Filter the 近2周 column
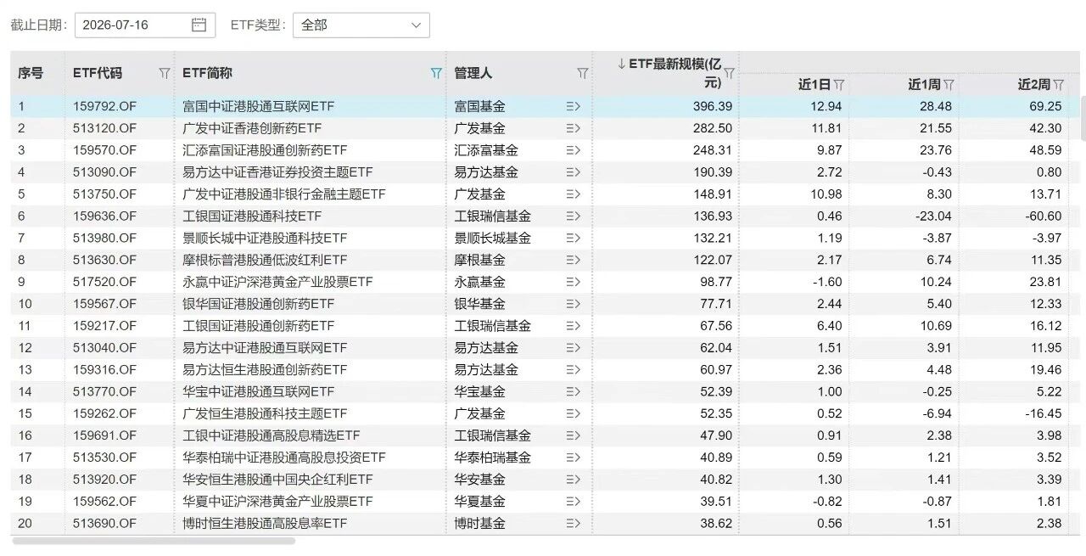This screenshot has height=556, width=1086. coord(1058,84)
